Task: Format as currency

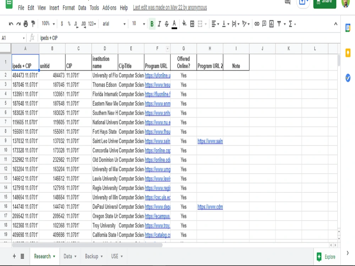Action: click(x=62, y=24)
